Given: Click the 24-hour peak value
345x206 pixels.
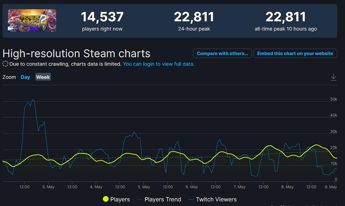Looking at the screenshot, I should tap(194, 17).
